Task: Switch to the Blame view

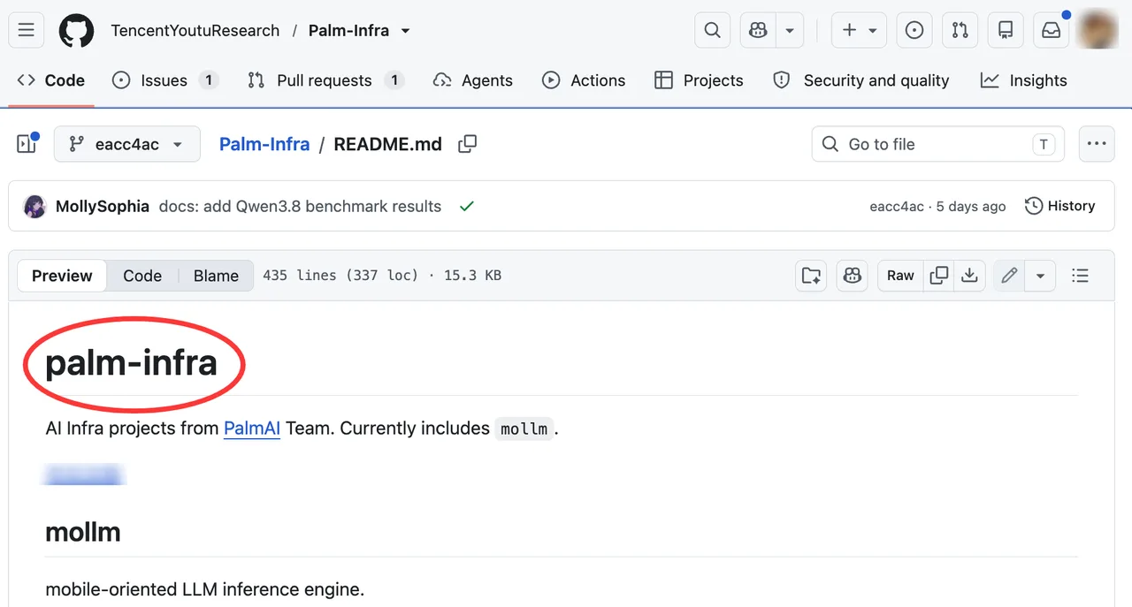Action: 216,276
